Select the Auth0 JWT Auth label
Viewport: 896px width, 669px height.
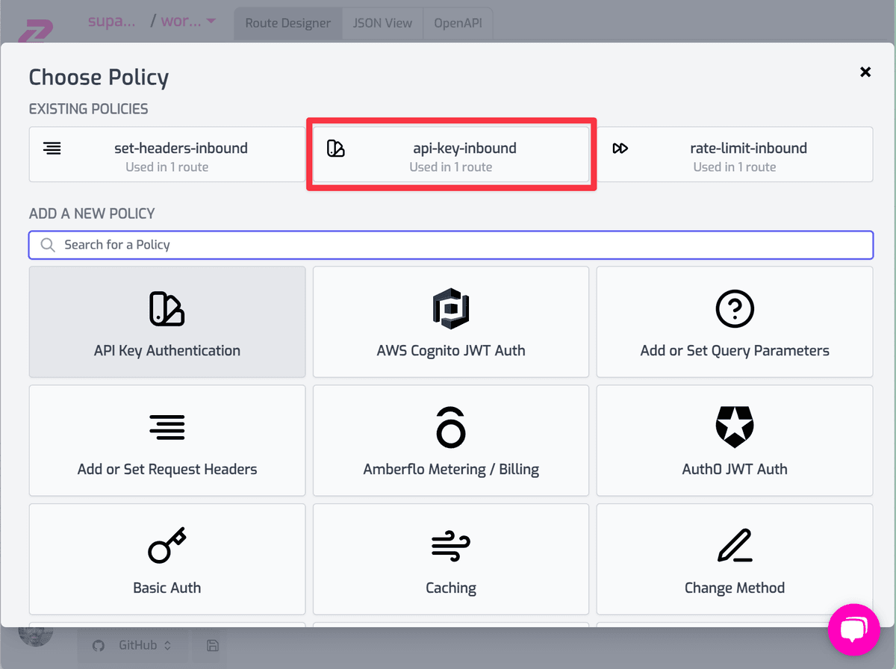pos(735,469)
